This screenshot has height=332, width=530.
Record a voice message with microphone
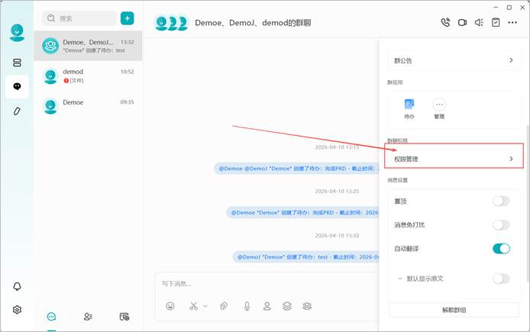click(x=247, y=306)
